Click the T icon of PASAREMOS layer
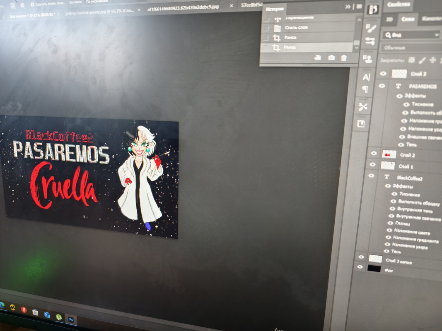 pyautogui.click(x=399, y=86)
